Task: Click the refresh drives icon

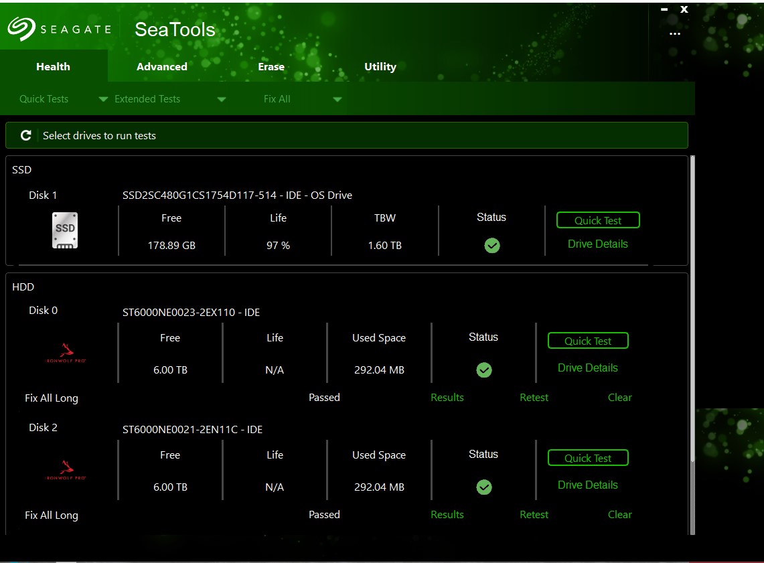Action: click(26, 135)
